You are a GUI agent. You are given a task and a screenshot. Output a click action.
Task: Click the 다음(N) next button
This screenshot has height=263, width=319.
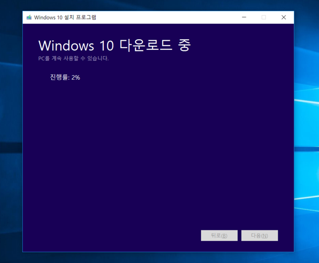259,236
